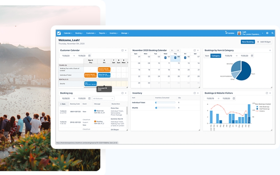This screenshot has height=175, width=280.
Task: Open the Updates megaphone notifications
Action: coord(230,33)
